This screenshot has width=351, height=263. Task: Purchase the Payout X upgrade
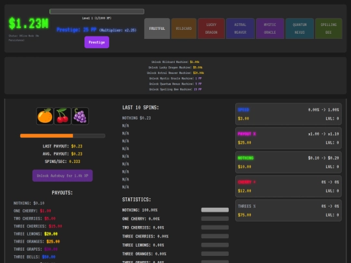(289, 138)
